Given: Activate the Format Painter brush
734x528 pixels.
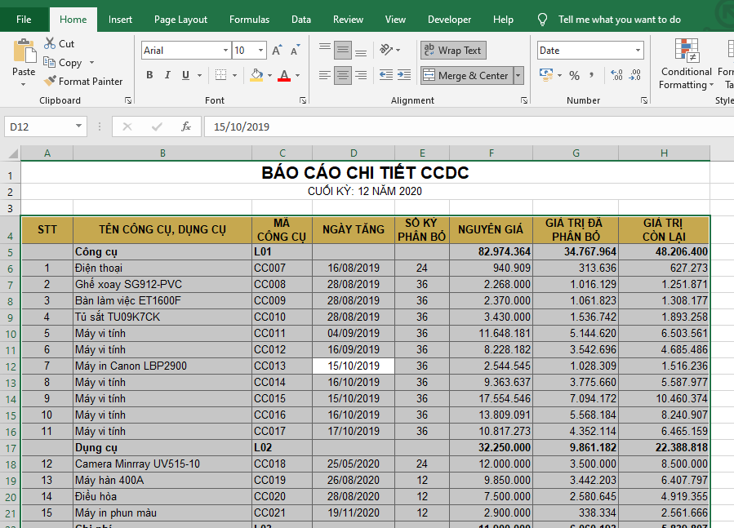Looking at the screenshot, I should click(82, 82).
